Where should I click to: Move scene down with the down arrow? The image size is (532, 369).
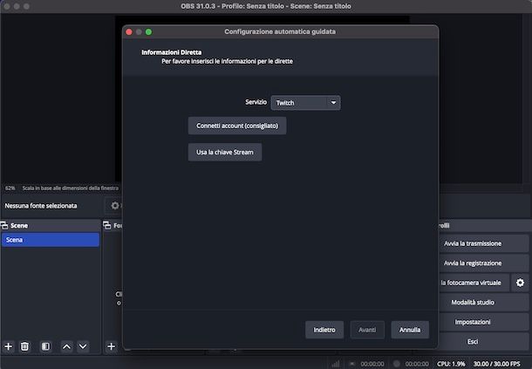pyautogui.click(x=83, y=346)
